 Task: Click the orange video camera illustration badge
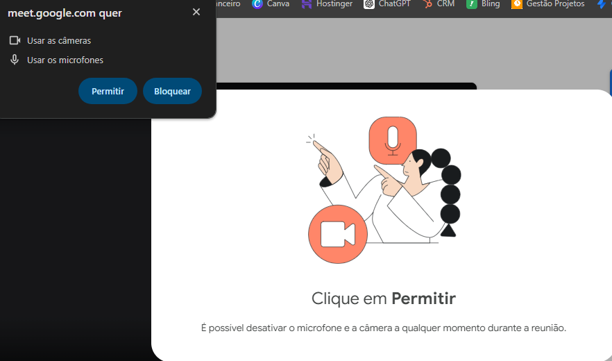pyautogui.click(x=337, y=235)
